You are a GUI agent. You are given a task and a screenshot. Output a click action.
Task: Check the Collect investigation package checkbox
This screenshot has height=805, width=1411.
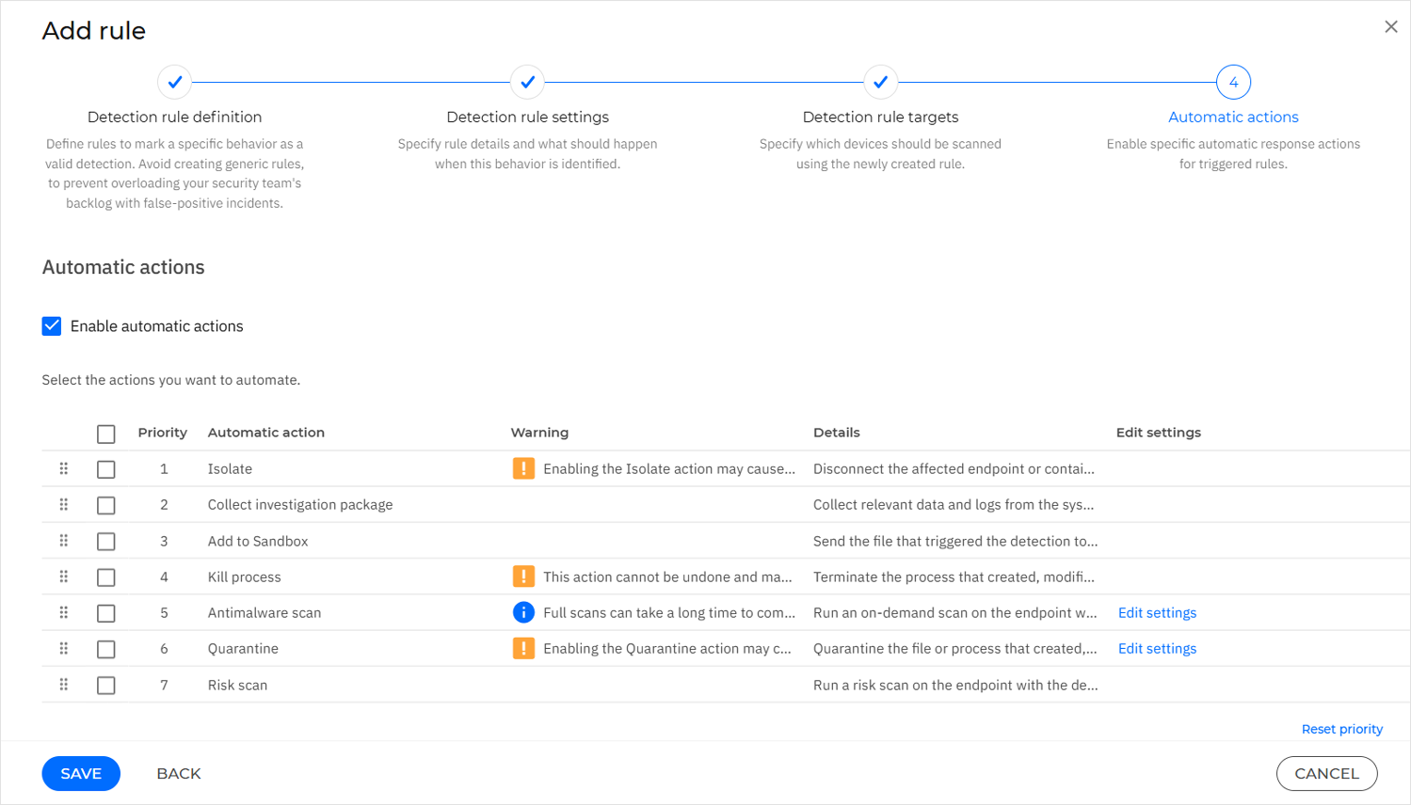106,505
